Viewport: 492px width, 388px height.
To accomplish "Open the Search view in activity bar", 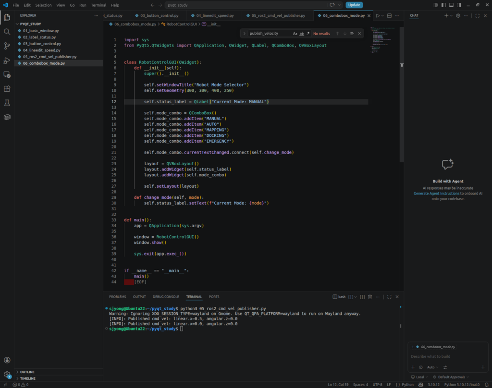I will pyautogui.click(x=7, y=32).
